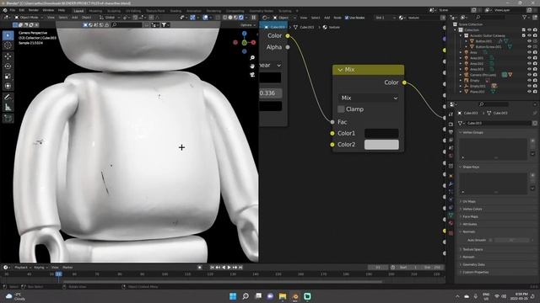Image resolution: width=540 pixels, height=303 pixels.
Task: Select the Transform tool
Action: click(x=8, y=86)
